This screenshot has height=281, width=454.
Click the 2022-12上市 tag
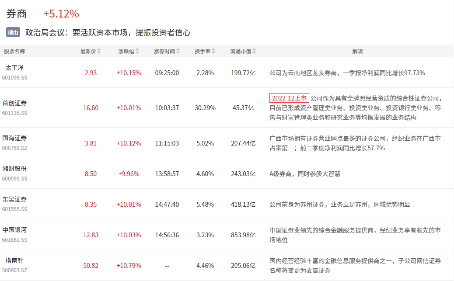tap(289, 98)
